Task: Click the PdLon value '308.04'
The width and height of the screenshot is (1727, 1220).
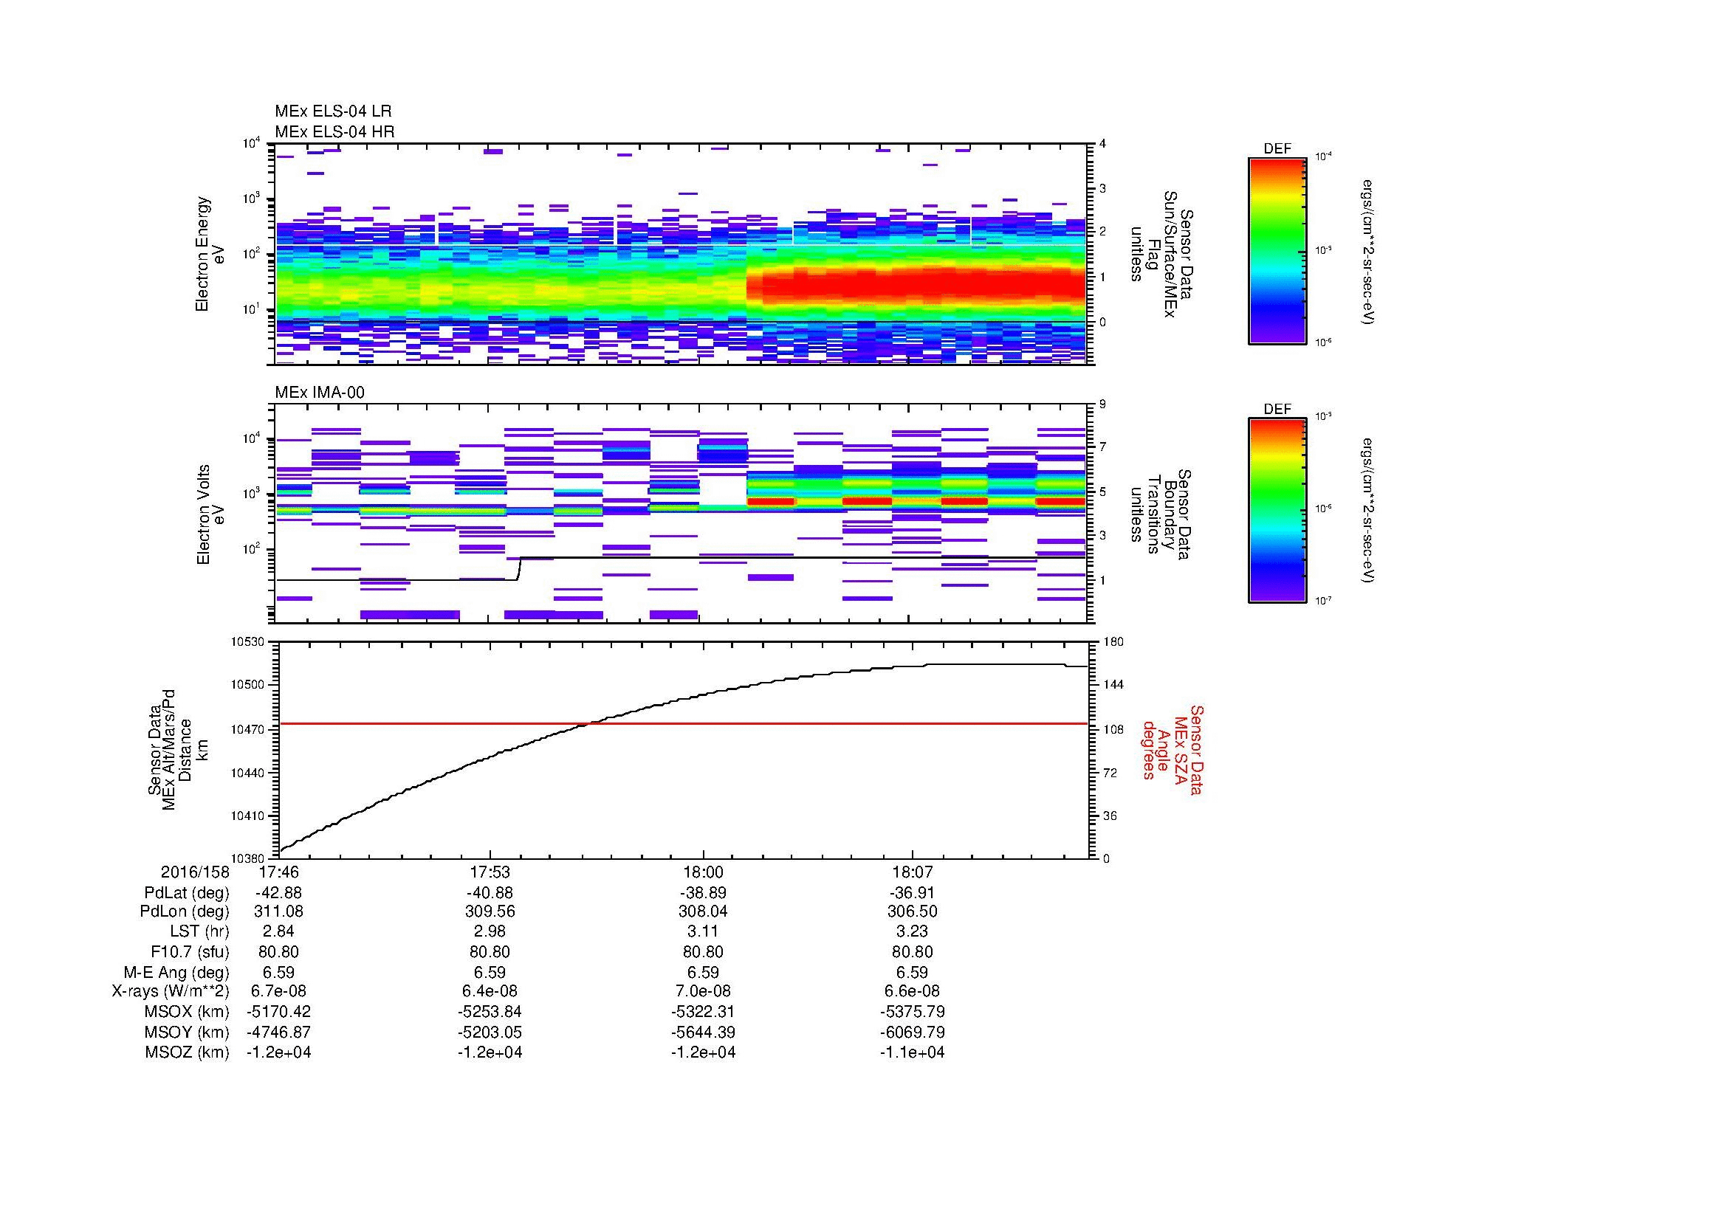Action: 704,911
